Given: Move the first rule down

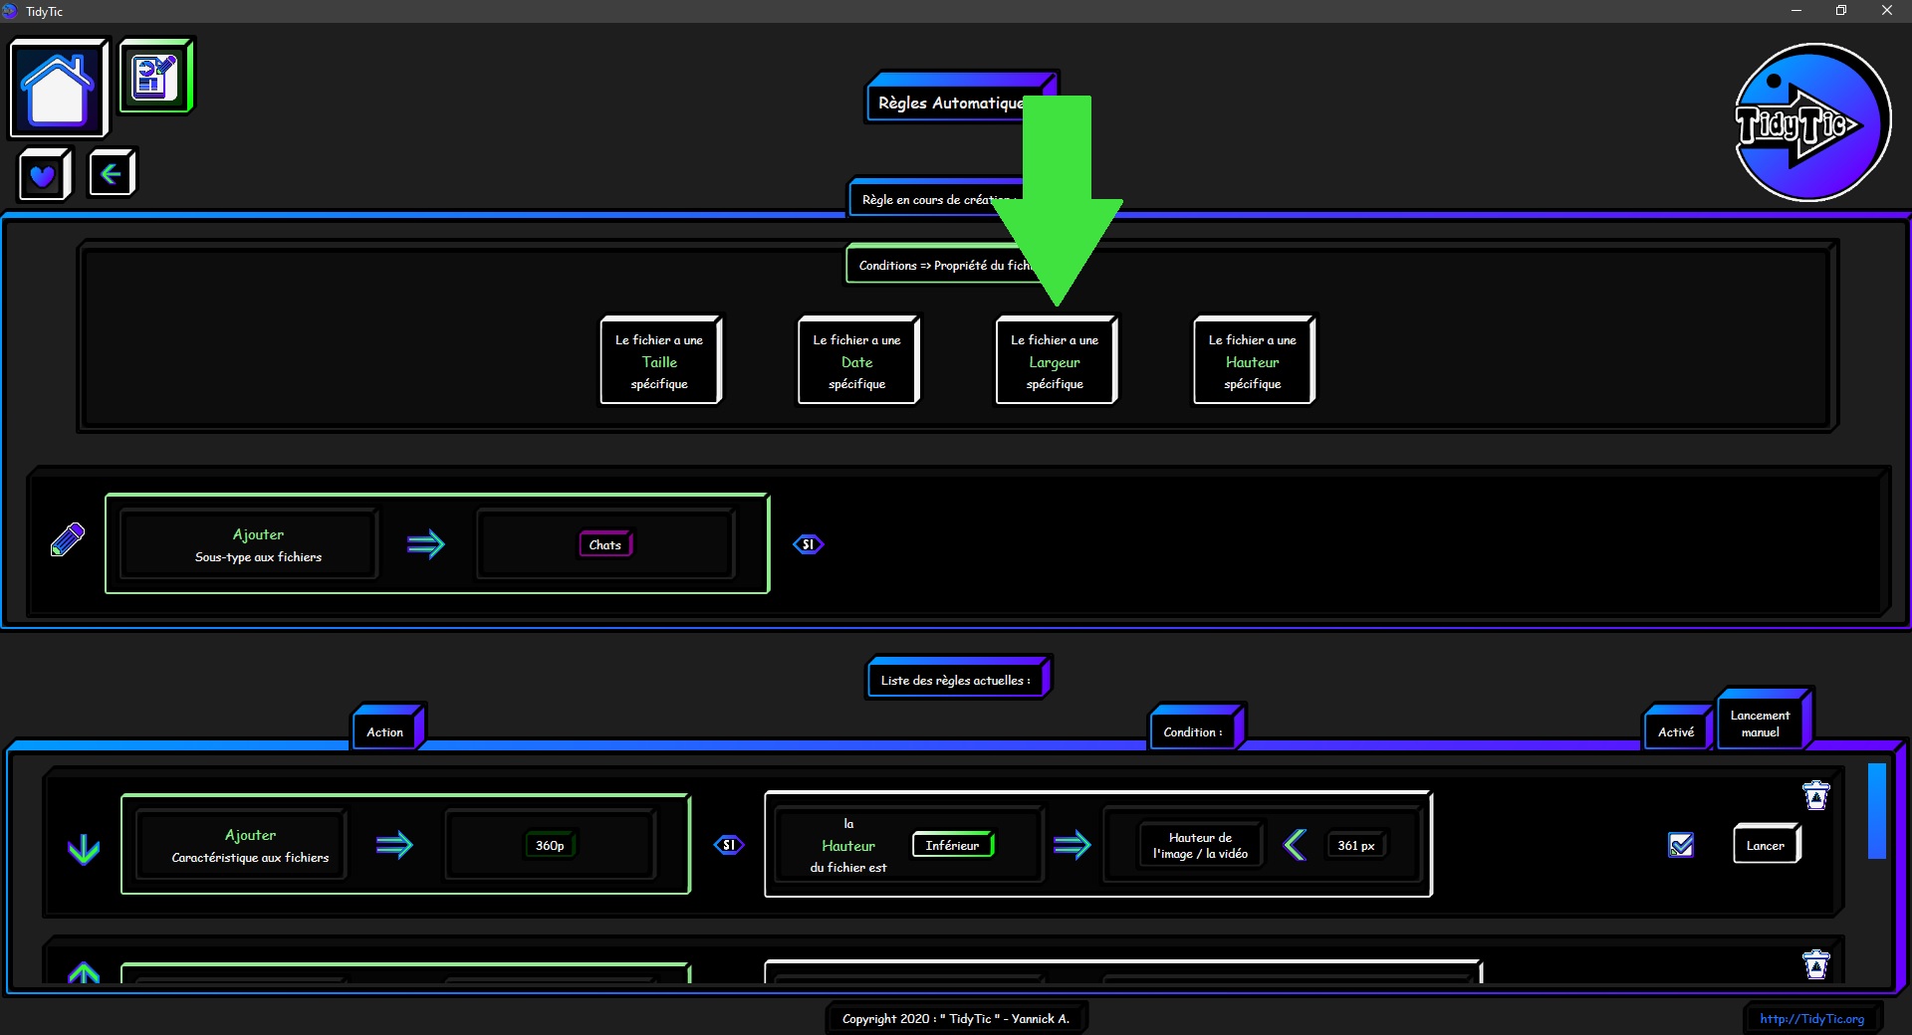Looking at the screenshot, I should click(84, 848).
